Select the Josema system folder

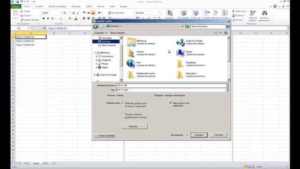click(x=141, y=53)
